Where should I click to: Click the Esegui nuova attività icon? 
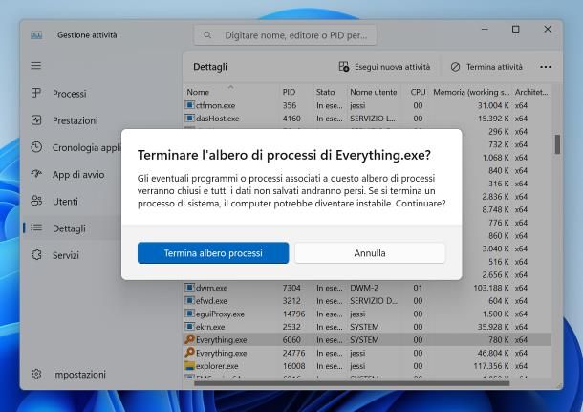click(344, 67)
